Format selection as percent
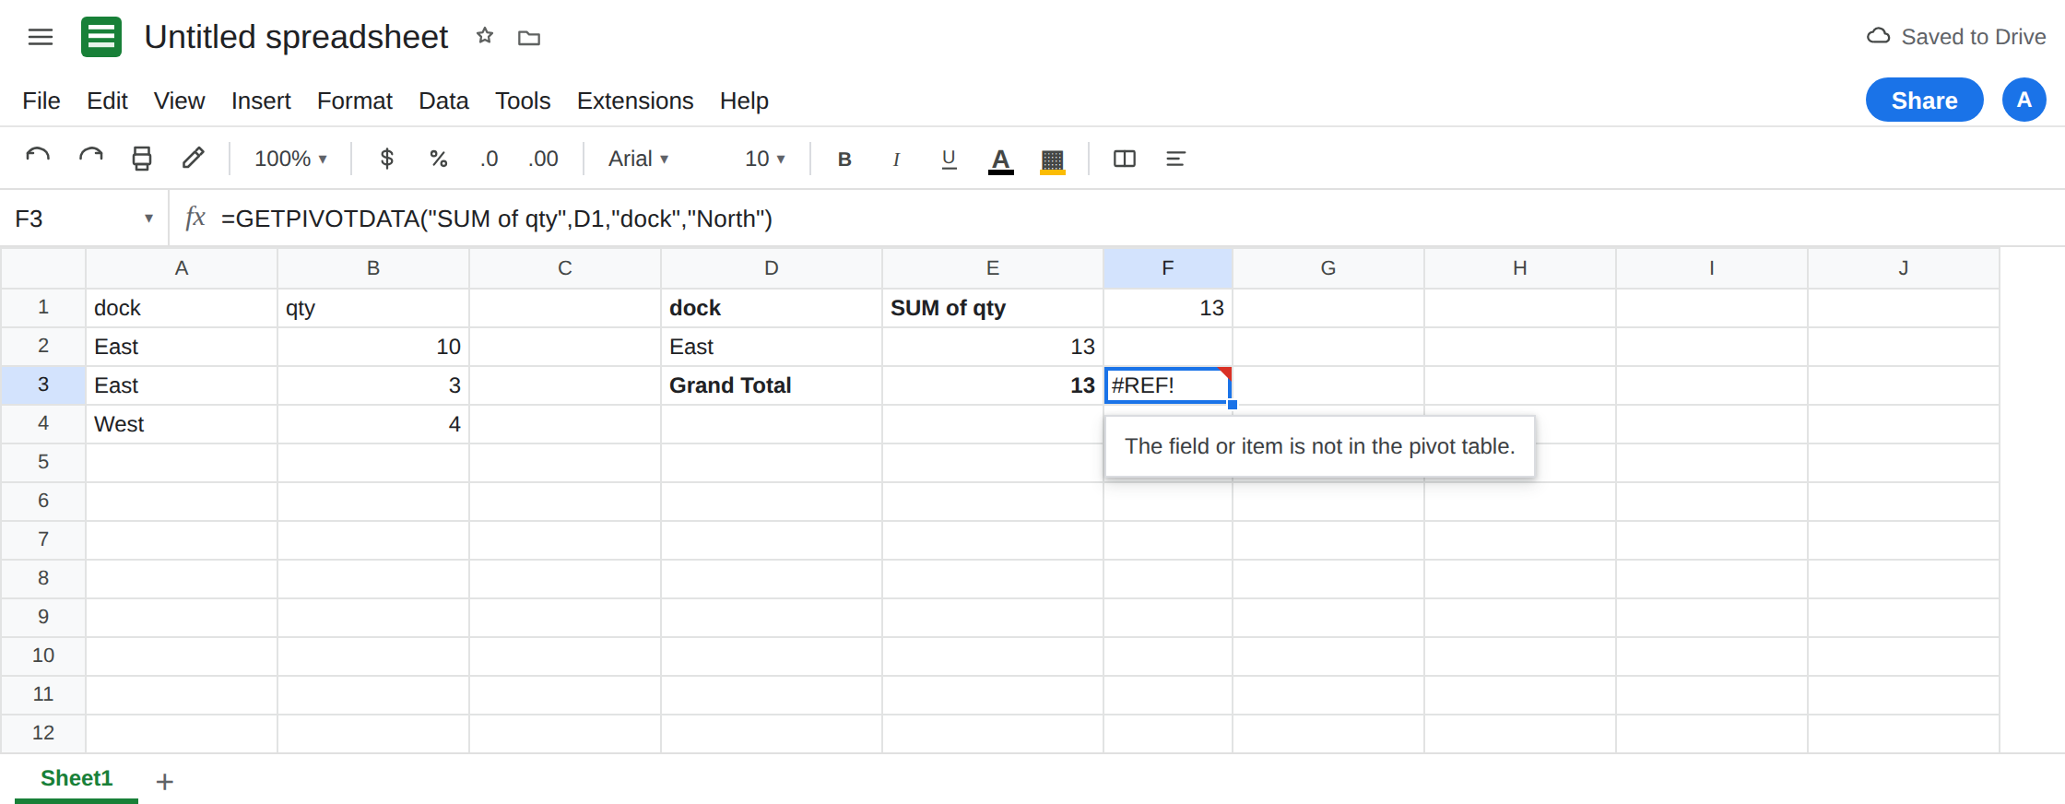This screenshot has width=2065, height=804. [x=439, y=159]
